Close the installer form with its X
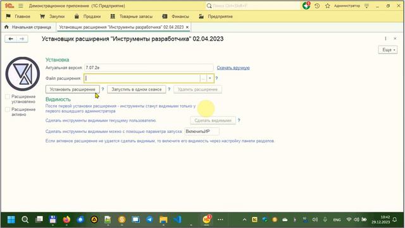Screen dimensions: 405x228 coord(395,39)
